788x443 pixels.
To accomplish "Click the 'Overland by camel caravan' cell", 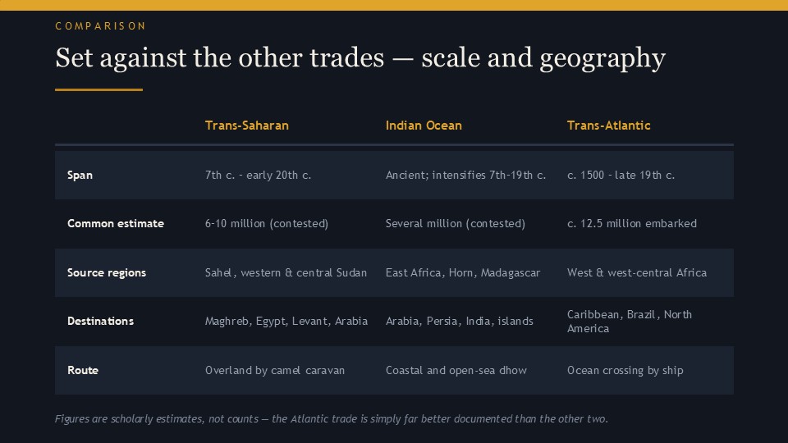I will [x=275, y=370].
